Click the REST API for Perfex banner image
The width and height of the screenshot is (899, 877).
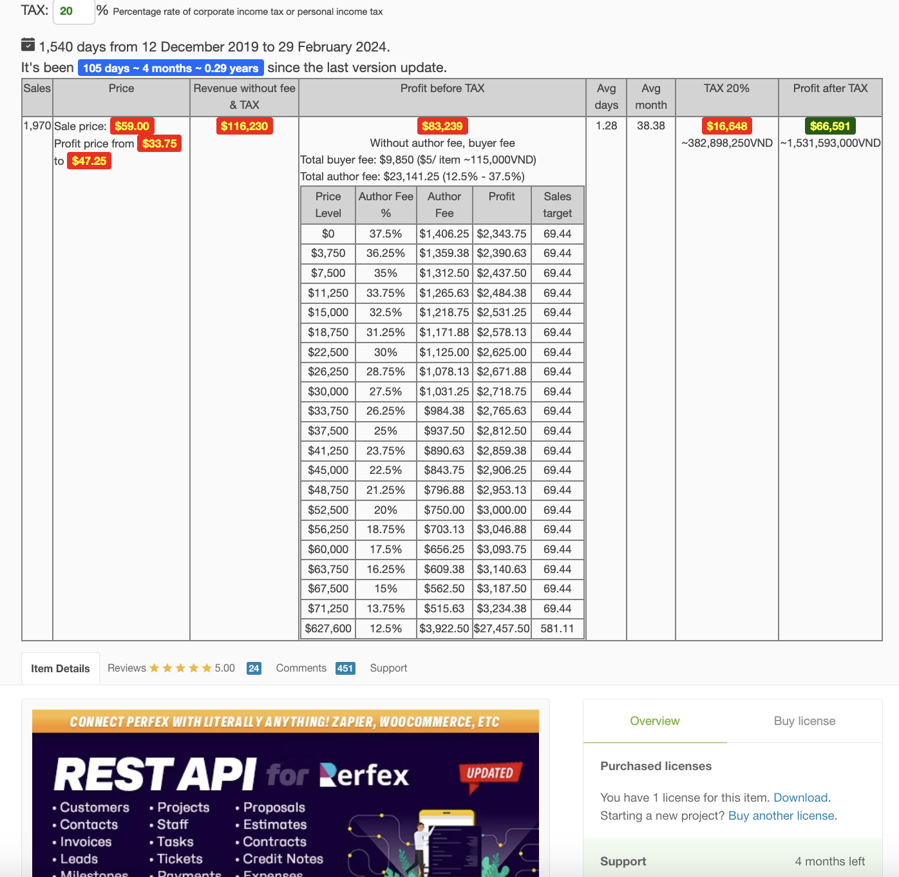coord(285,793)
